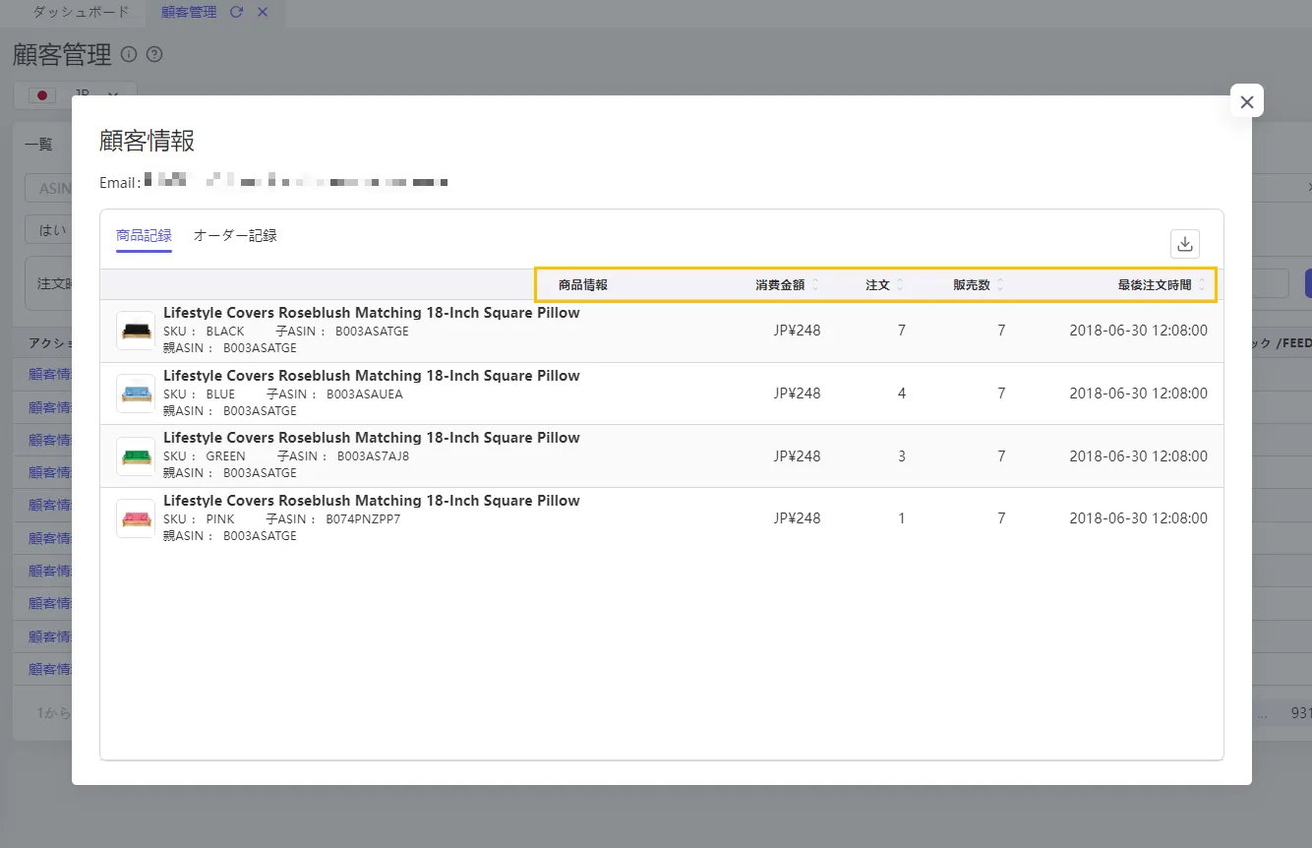Open the ダッシュボード tab

81,12
